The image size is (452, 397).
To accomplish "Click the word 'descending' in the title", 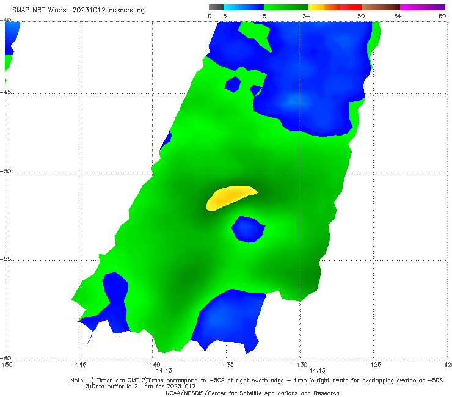I will 127,10.
